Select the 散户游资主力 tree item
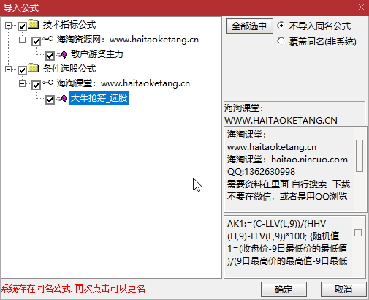Image resolution: width=369 pixels, height=300 pixels. (97, 54)
